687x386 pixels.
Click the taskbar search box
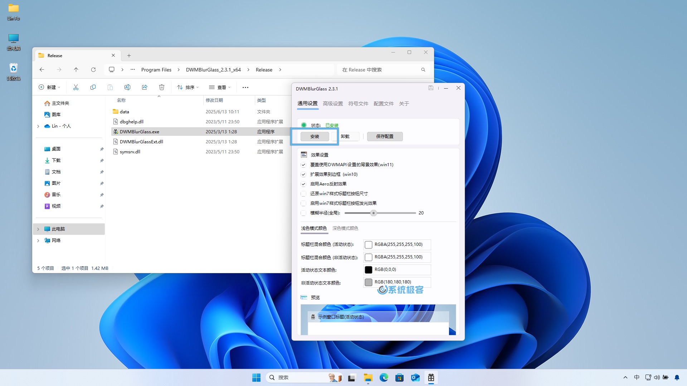click(x=304, y=377)
